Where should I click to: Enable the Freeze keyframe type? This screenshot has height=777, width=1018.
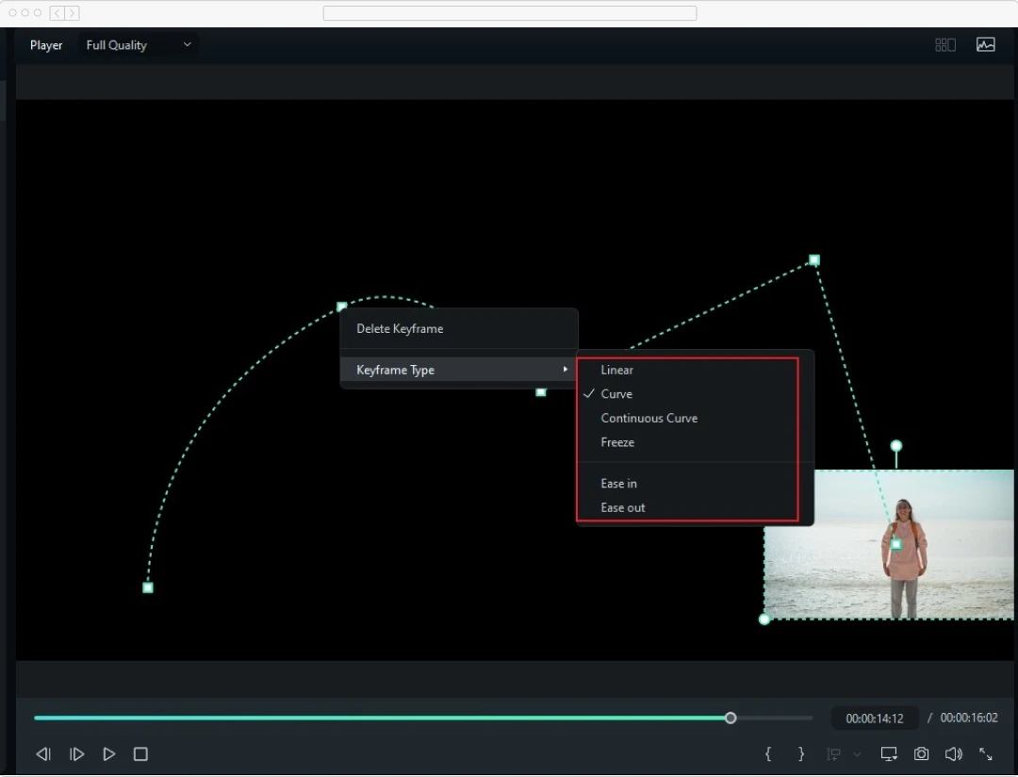pos(617,442)
